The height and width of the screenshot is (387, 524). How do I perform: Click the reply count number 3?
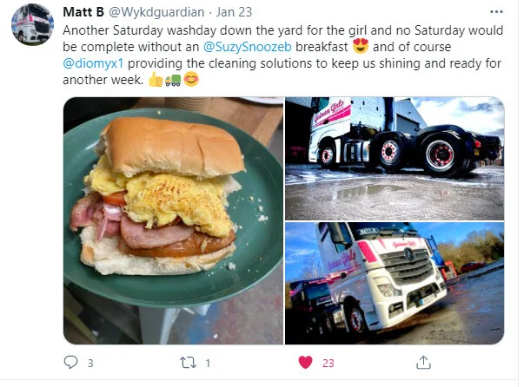(x=90, y=363)
